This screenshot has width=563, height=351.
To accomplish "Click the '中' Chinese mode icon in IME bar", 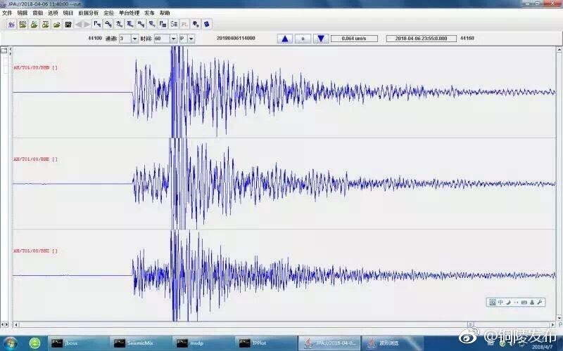I will click(500, 303).
